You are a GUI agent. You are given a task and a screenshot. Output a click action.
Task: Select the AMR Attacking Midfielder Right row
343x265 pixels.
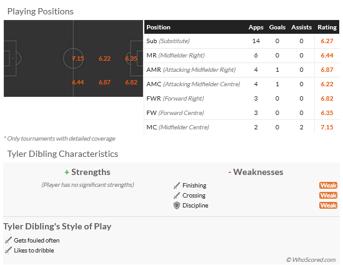tap(242, 70)
